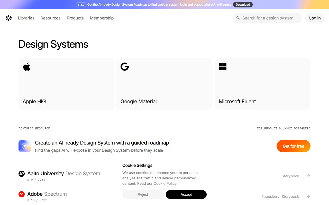
Task: Click the FREE badge in banner
Action: pyautogui.click(x=81, y=5)
